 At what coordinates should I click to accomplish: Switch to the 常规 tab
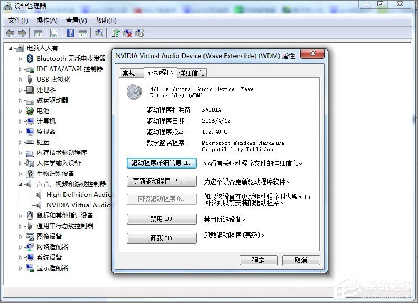128,73
